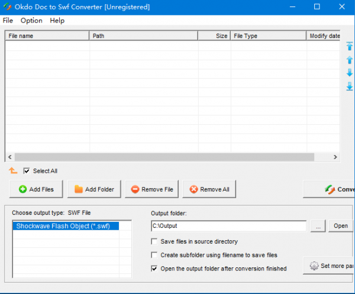Click the Add Files button

36,189
